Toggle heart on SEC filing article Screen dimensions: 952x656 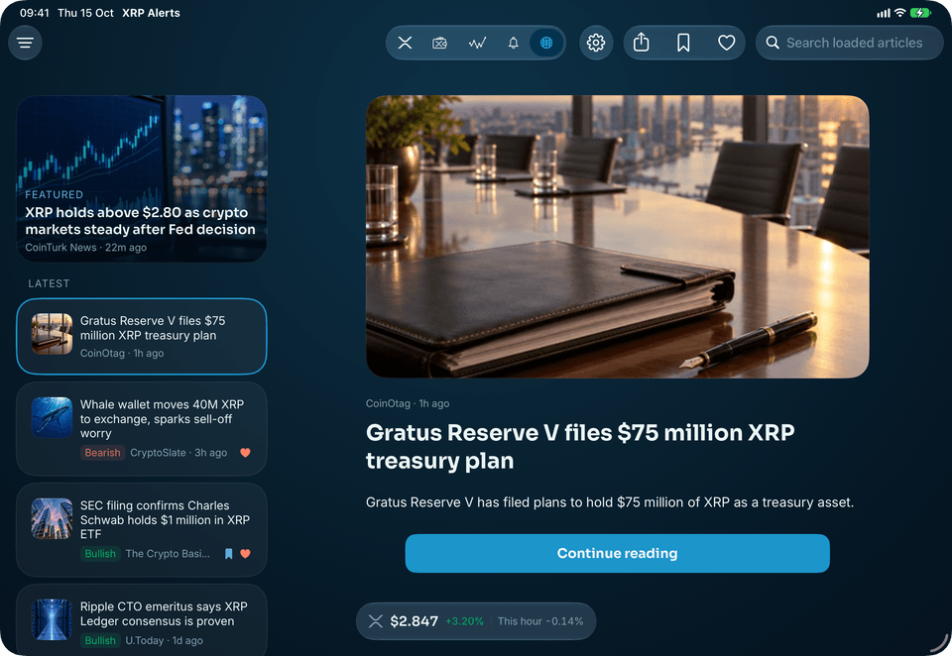tap(245, 554)
